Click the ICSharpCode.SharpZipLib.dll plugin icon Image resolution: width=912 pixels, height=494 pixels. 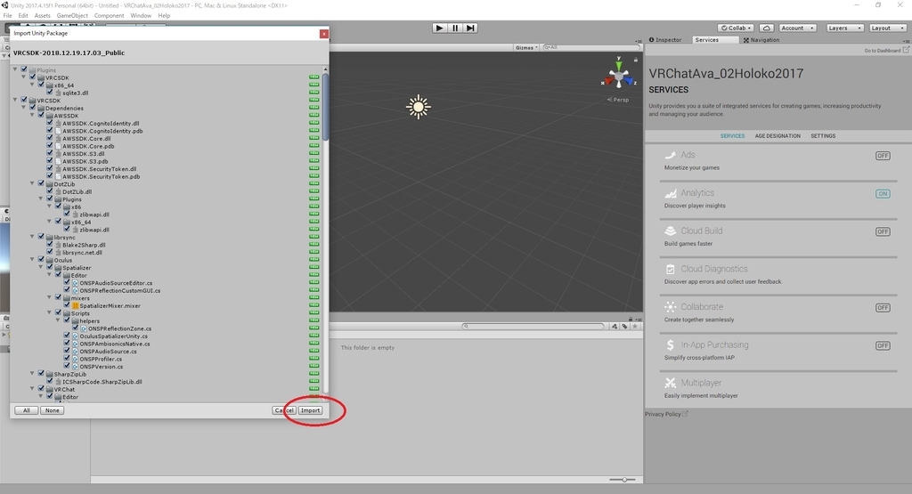pyautogui.click(x=58, y=382)
